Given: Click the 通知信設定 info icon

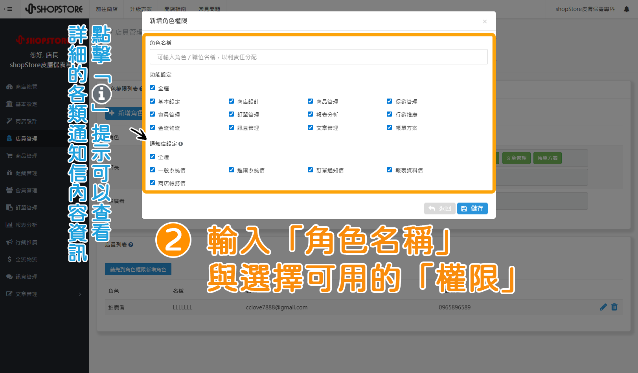Looking at the screenshot, I should (181, 144).
